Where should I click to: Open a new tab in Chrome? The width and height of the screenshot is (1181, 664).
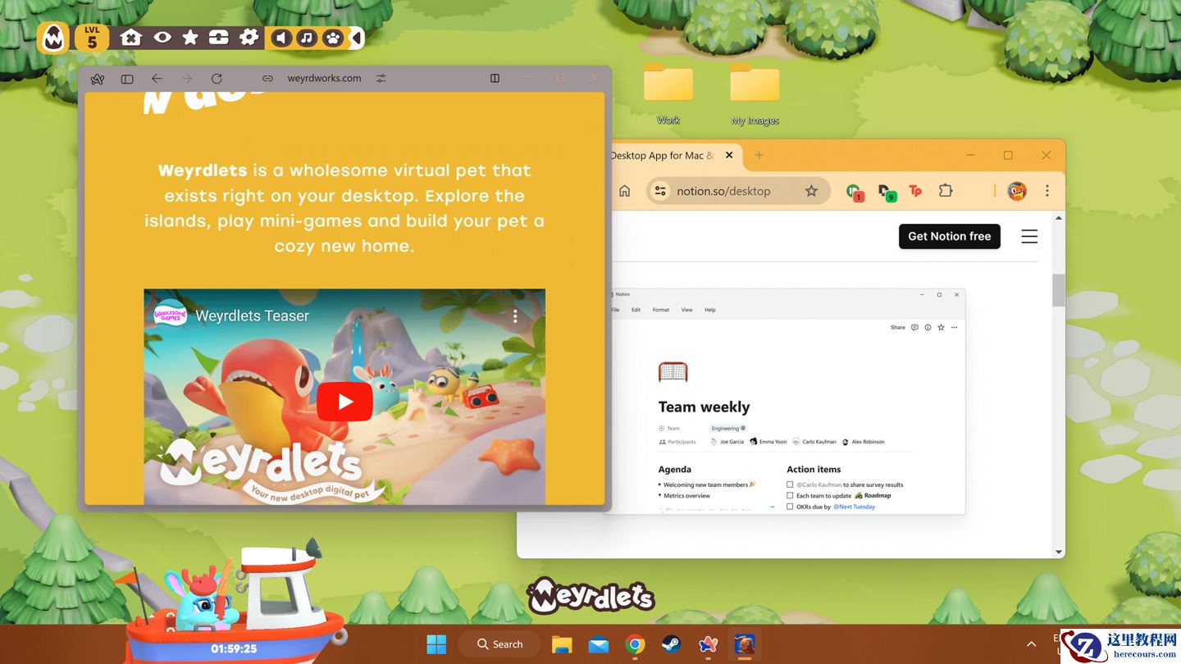(x=759, y=156)
